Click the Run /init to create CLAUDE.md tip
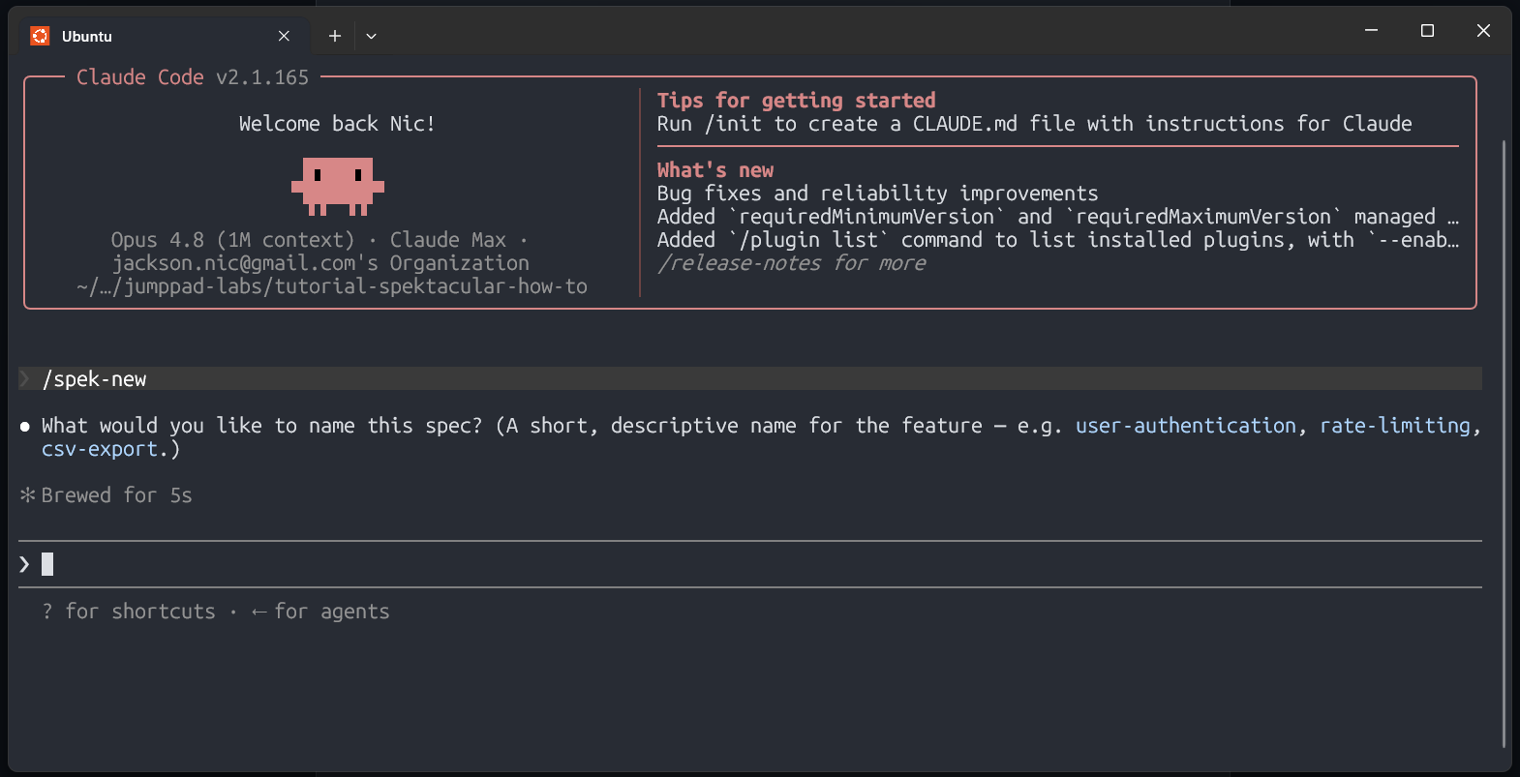This screenshot has width=1520, height=777. [x=1035, y=124]
